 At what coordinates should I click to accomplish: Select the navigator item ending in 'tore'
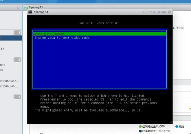coord(3,65)
